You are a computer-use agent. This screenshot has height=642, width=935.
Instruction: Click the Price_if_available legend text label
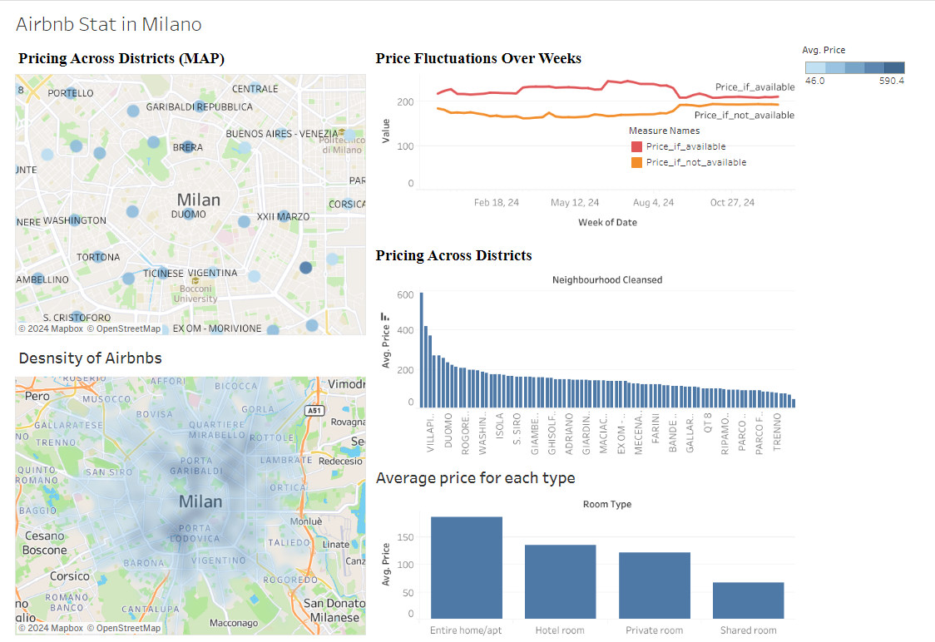[685, 146]
